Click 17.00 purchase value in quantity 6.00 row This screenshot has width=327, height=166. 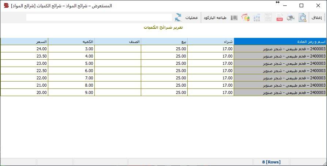(x=211, y=71)
